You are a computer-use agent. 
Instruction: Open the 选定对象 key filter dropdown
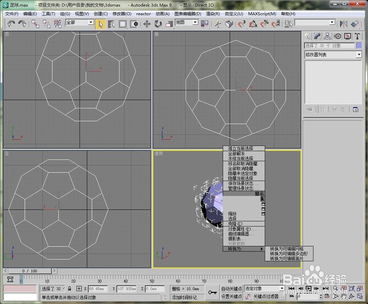point(282,288)
